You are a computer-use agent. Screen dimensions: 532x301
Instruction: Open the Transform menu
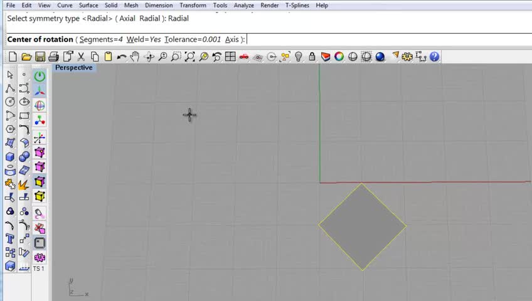(193, 5)
